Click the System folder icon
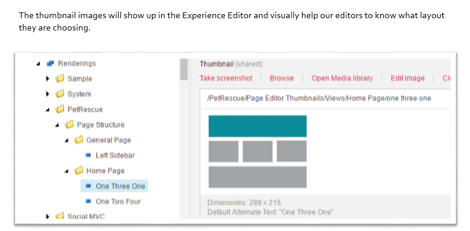 (x=60, y=94)
